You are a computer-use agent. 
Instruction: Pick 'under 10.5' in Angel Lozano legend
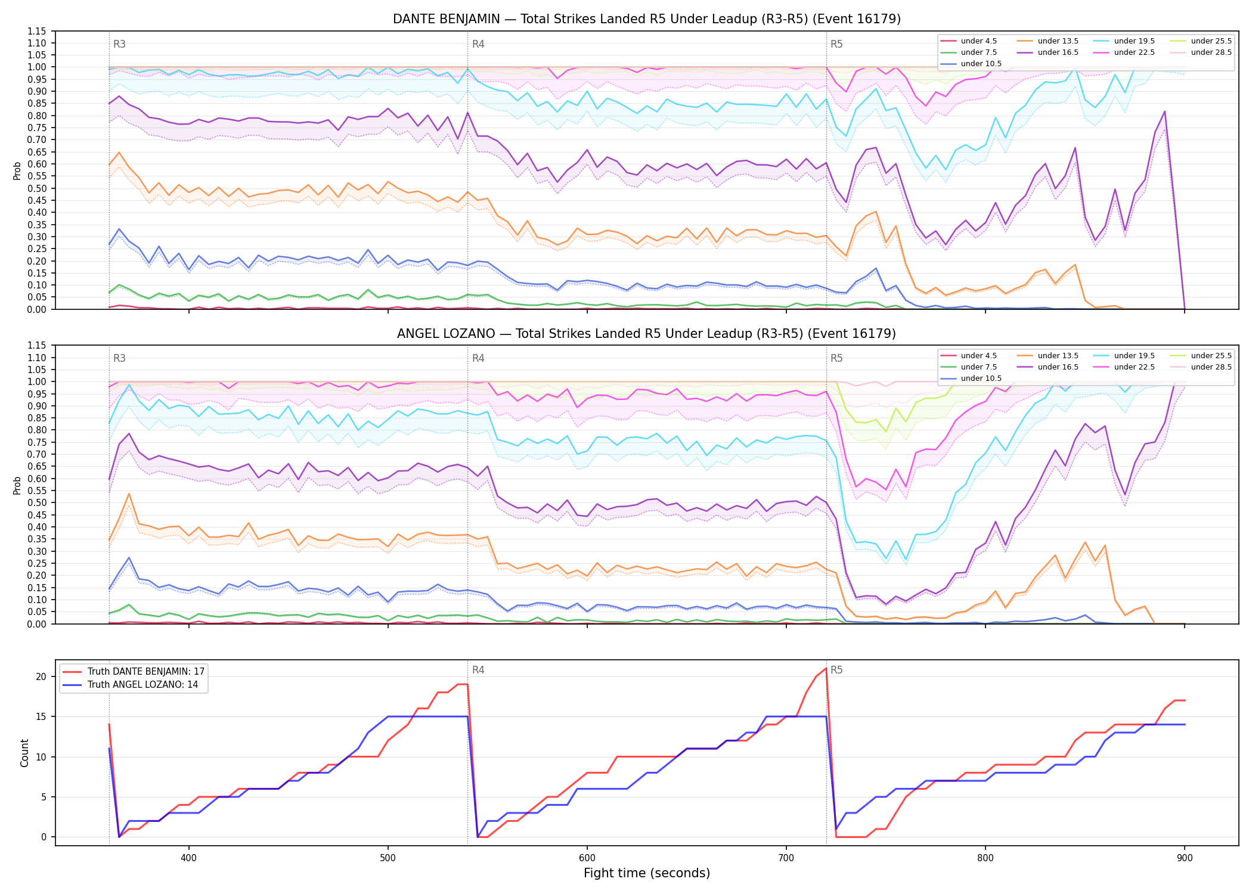click(x=971, y=378)
